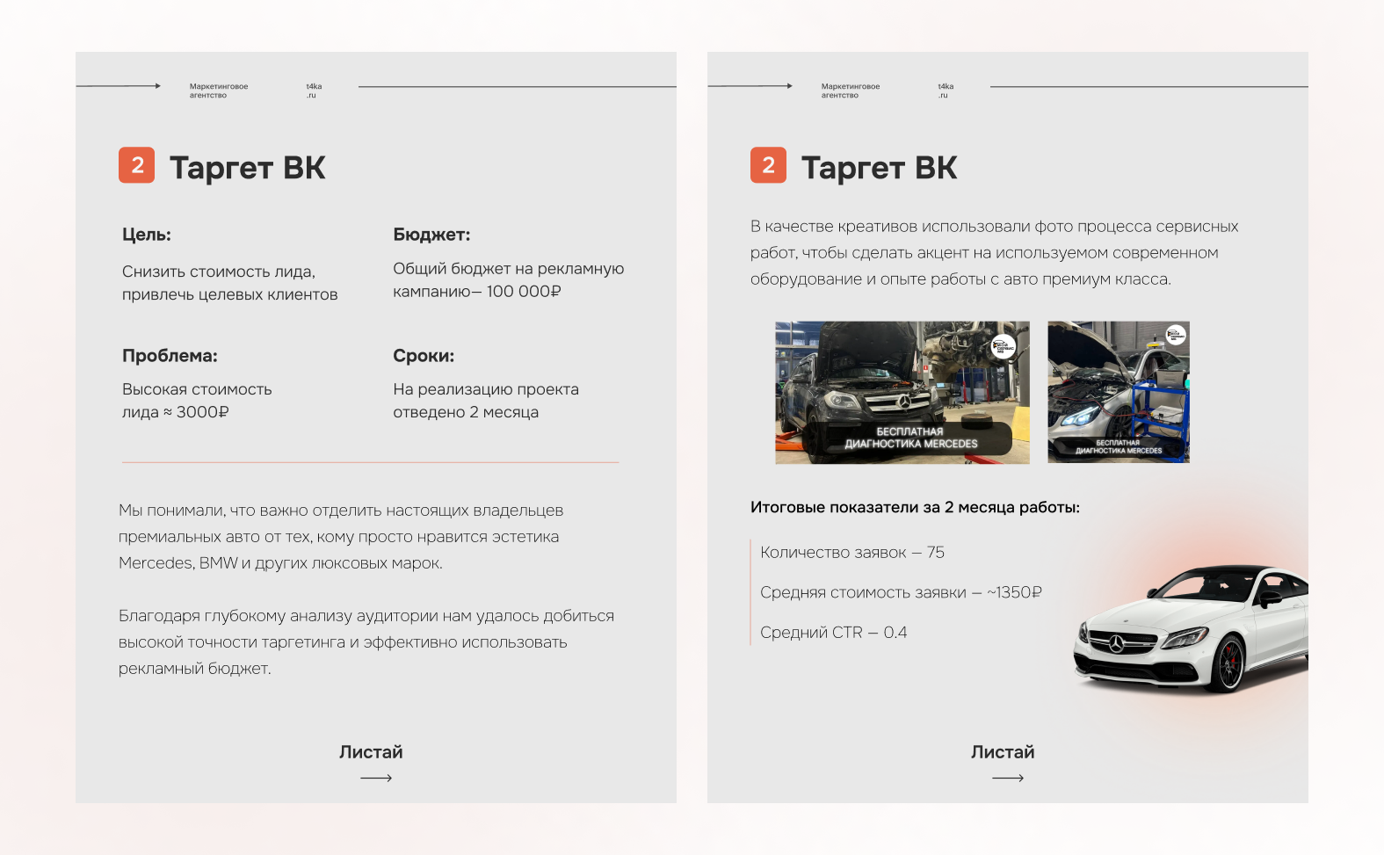The height and width of the screenshot is (855, 1384).
Task: Select the Проблема: heading
Action: pyautogui.click(x=170, y=356)
